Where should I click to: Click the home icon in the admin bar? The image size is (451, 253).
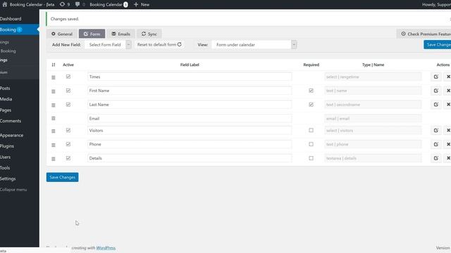tap(5, 5)
